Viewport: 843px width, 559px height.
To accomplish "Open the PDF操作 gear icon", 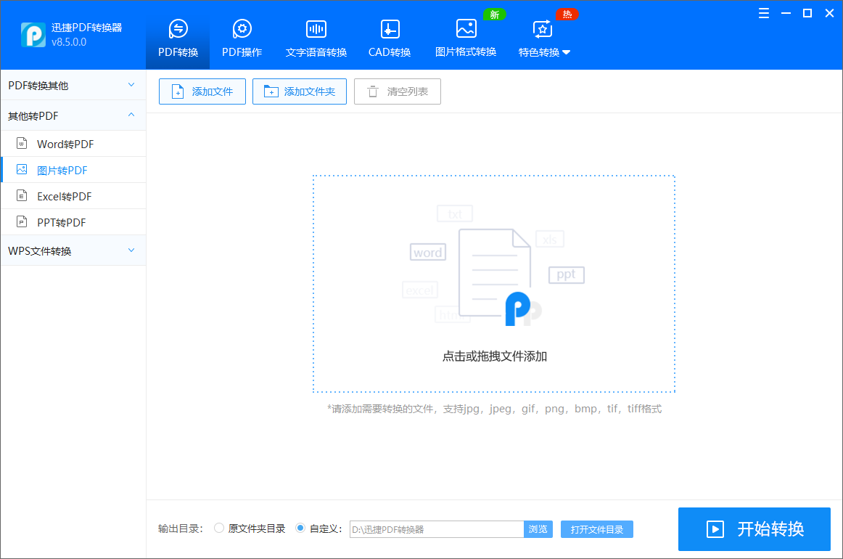I will coord(242,28).
